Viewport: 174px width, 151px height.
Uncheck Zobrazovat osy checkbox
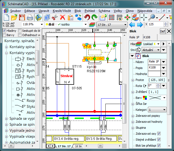[x=159, y=134]
